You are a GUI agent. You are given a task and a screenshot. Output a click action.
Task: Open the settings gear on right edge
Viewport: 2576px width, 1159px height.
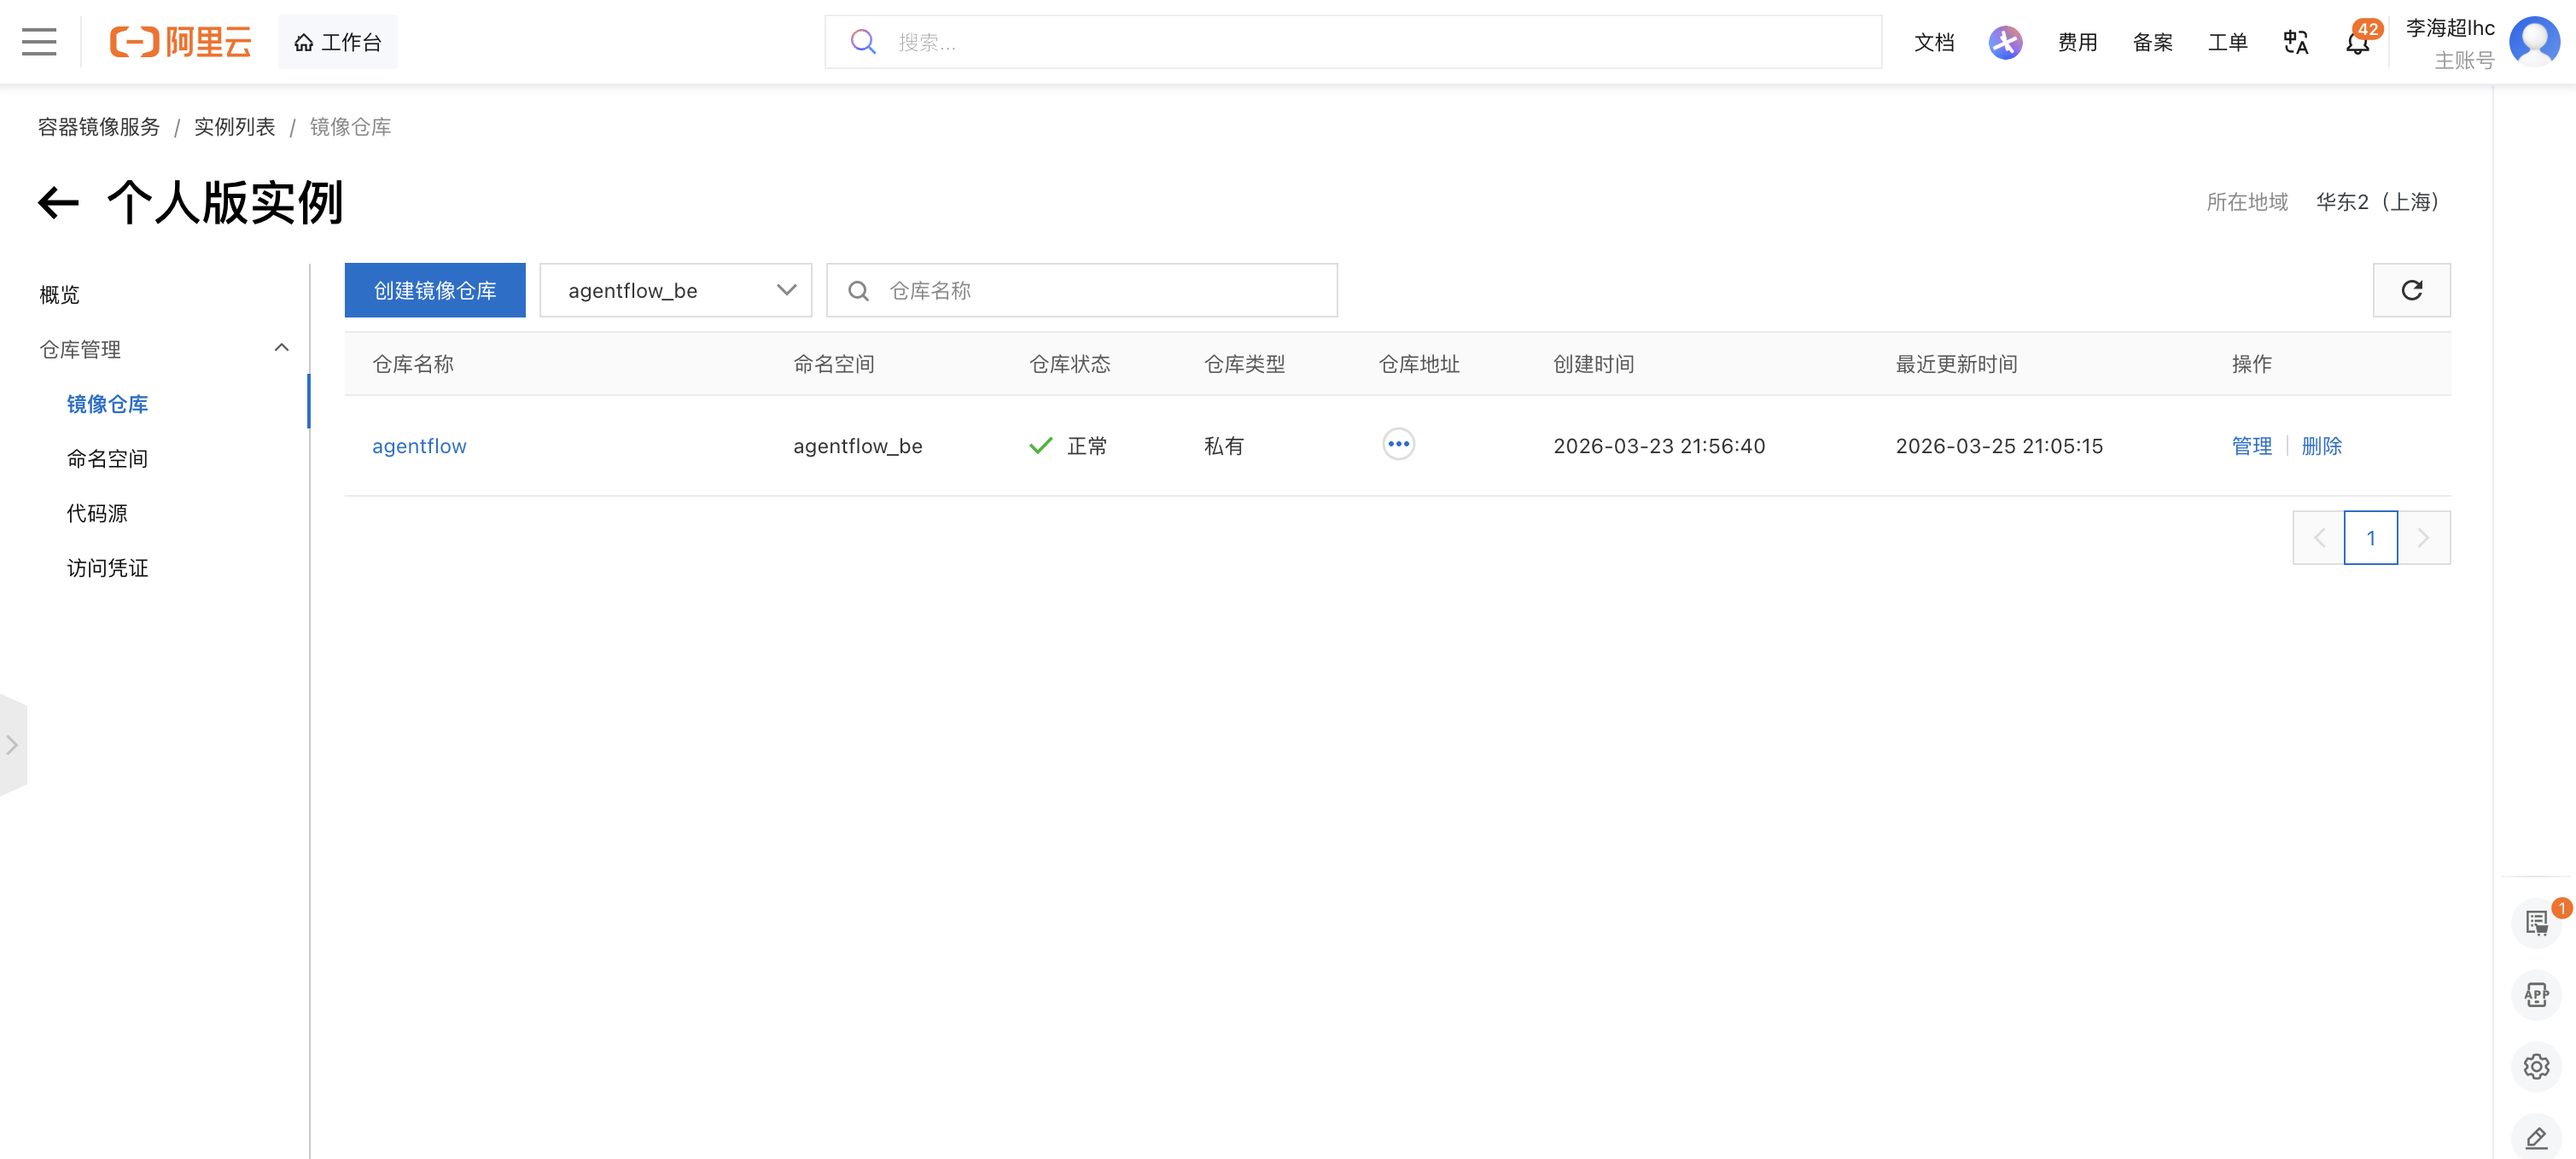coord(2537,1066)
